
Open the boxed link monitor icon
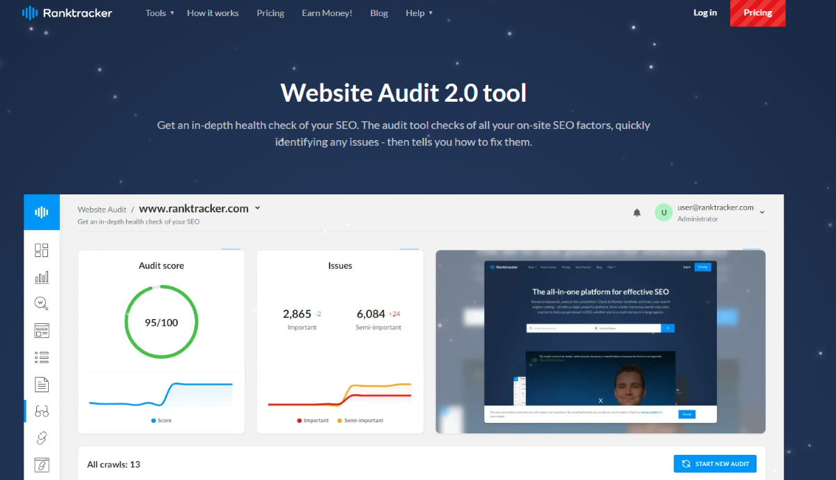(x=42, y=464)
